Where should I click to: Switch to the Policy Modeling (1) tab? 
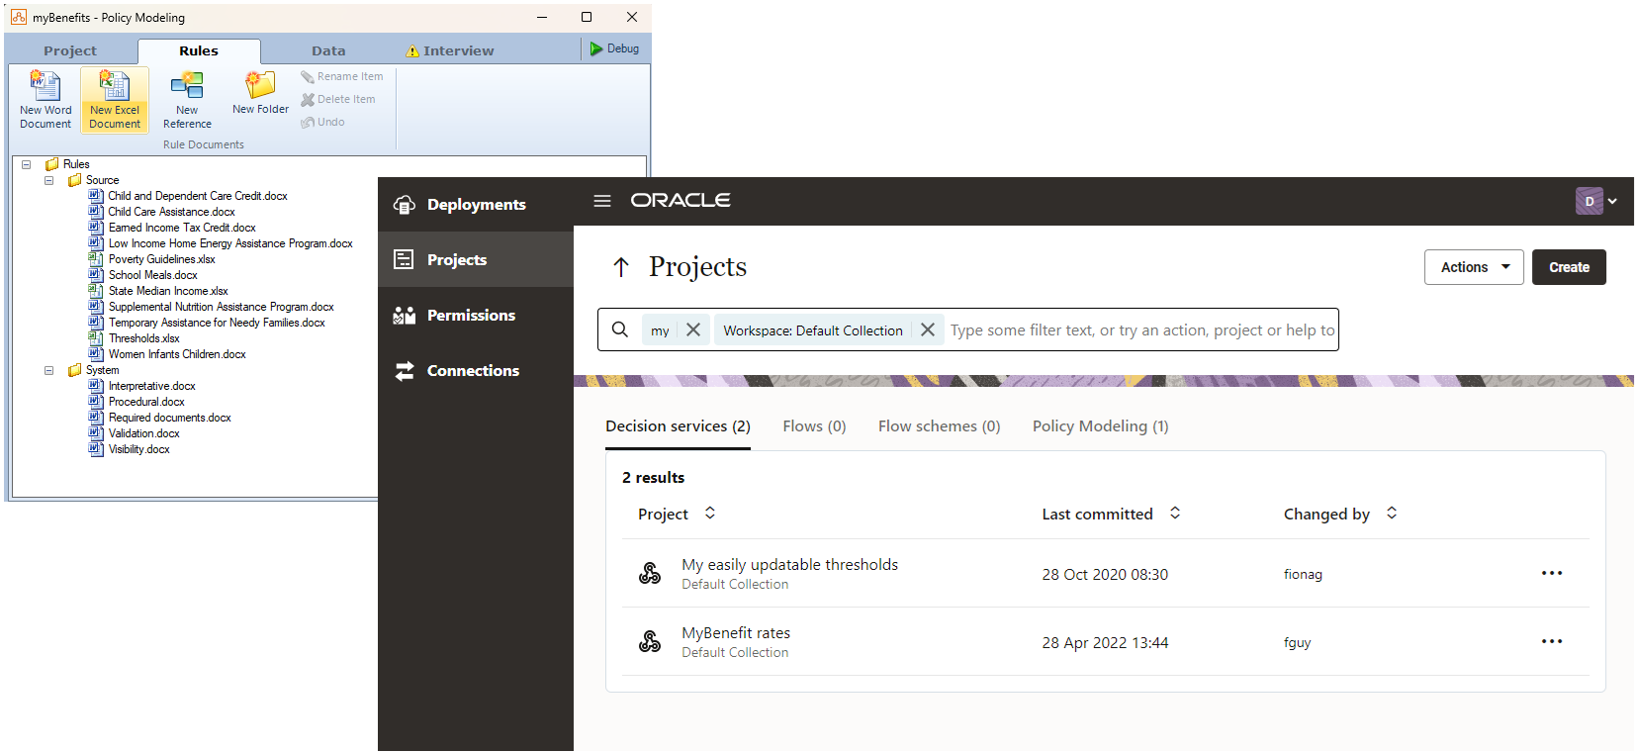click(x=1100, y=426)
